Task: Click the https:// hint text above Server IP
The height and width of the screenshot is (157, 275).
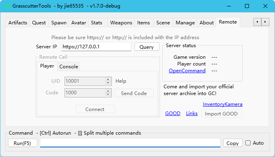Action: point(125,38)
